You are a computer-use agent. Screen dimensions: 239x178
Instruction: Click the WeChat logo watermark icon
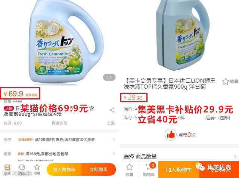coord(200,167)
